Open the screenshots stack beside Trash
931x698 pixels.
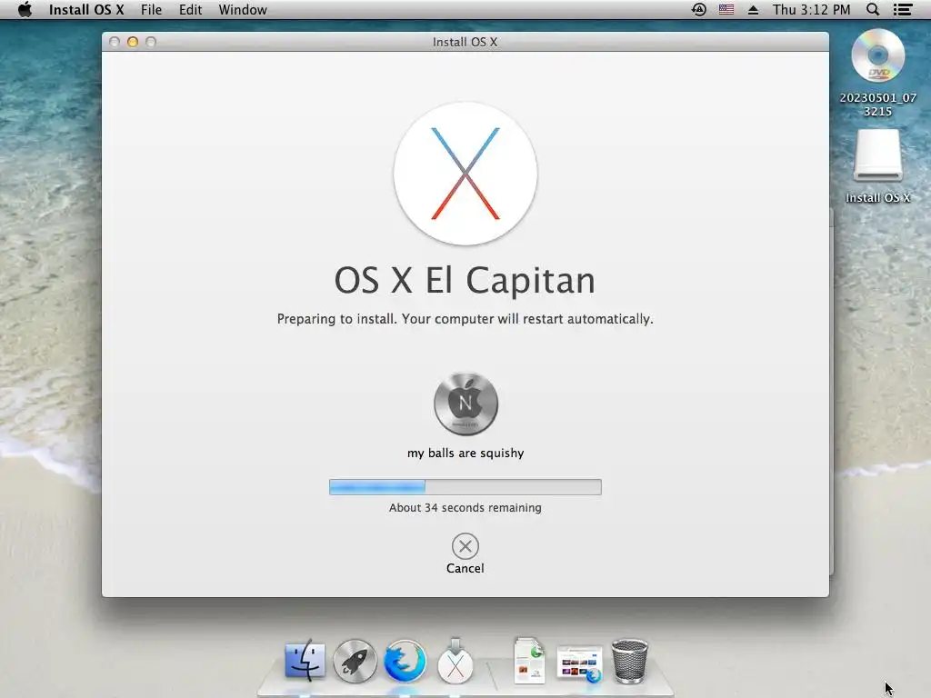click(579, 664)
